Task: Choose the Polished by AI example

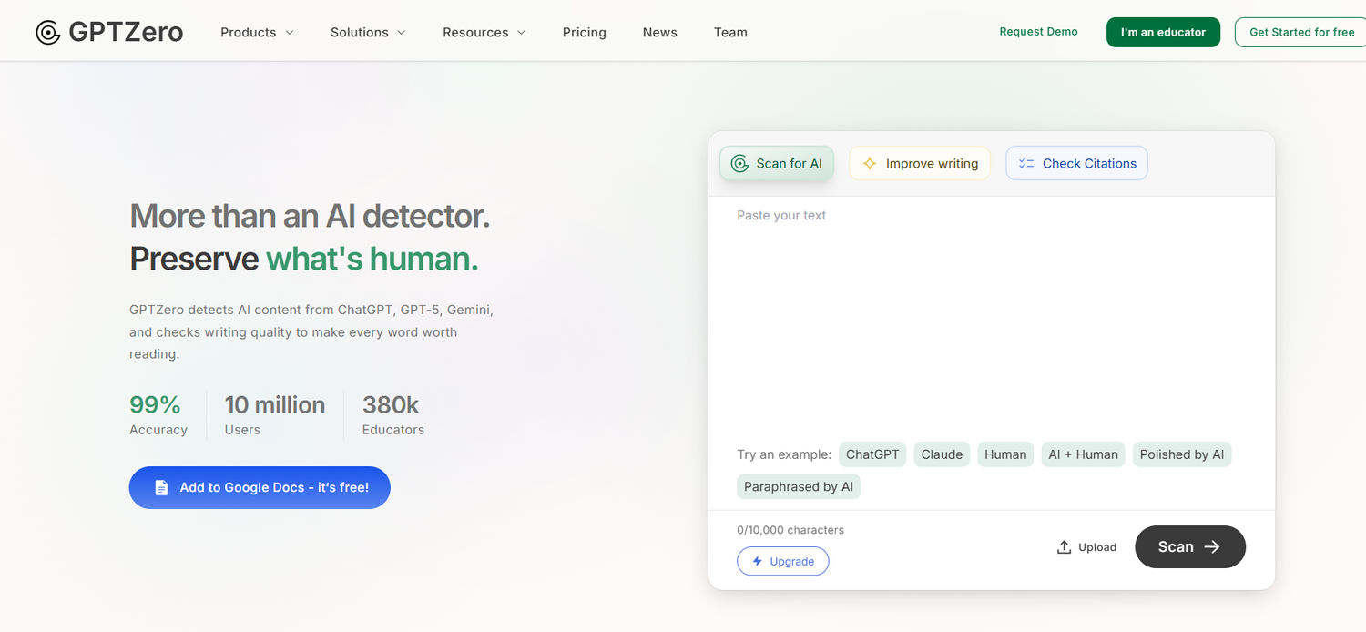Action: [1181, 454]
